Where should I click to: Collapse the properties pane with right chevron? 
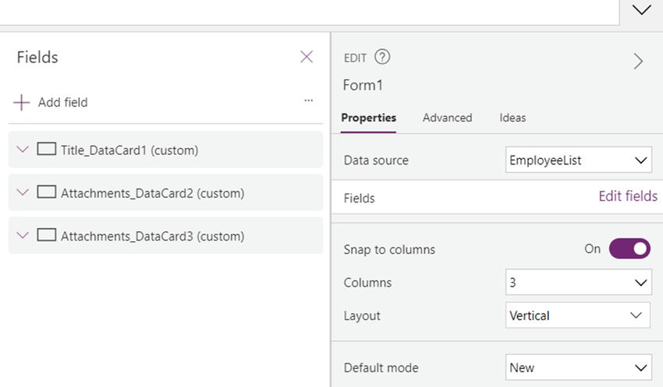point(639,62)
